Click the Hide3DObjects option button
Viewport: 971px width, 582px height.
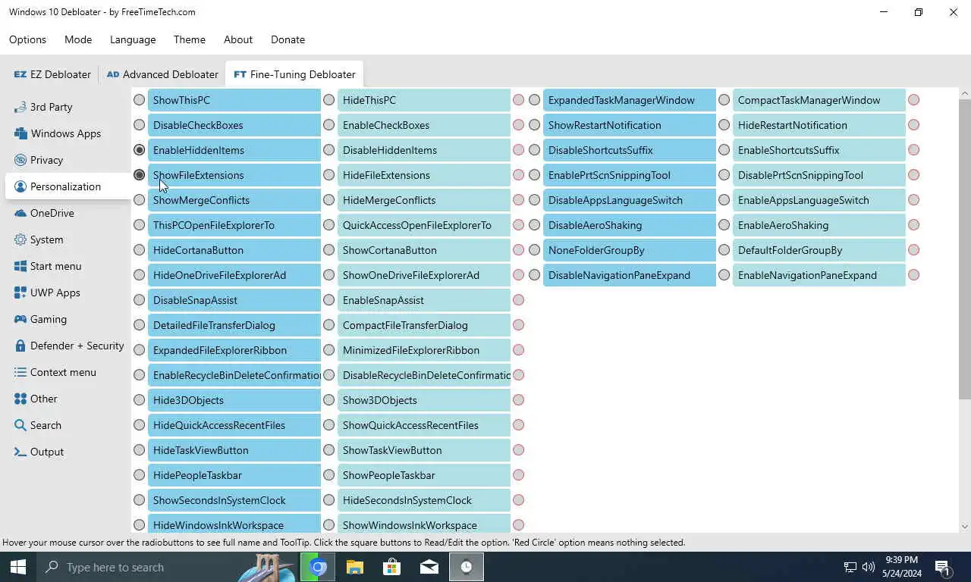[234, 400]
